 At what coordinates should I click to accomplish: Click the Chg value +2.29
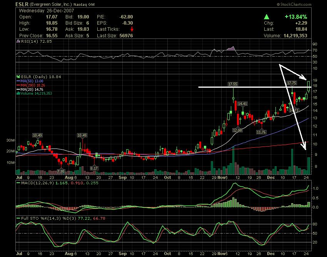tap(301, 23)
